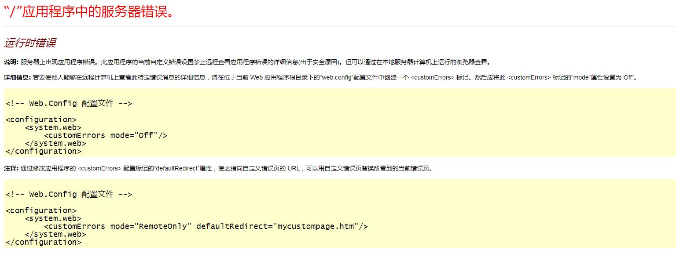Click closing </configuration> tag in first code block

tap(43, 151)
